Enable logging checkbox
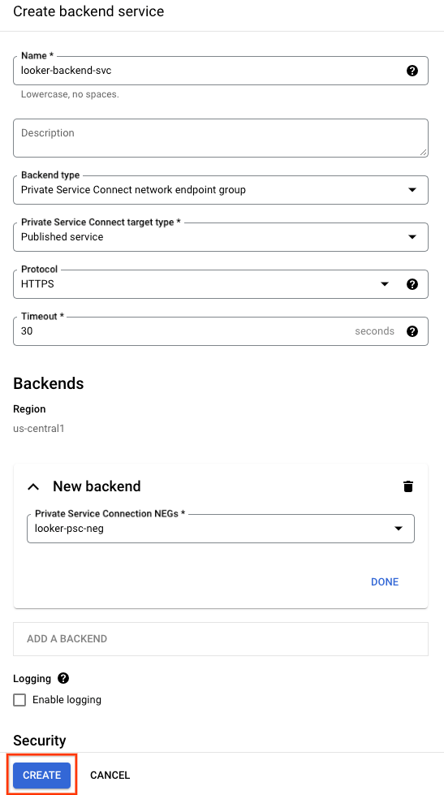Screen dimensions: 444x795 (x=19, y=700)
